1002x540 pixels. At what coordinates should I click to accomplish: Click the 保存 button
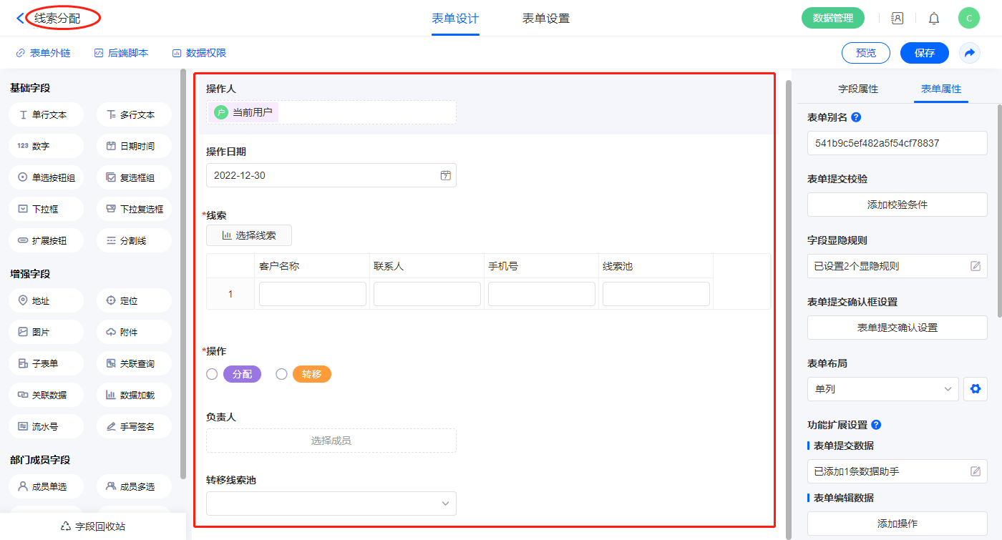925,53
